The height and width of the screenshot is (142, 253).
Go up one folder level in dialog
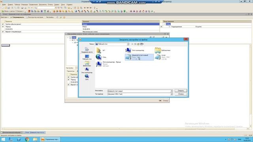pos(135,44)
